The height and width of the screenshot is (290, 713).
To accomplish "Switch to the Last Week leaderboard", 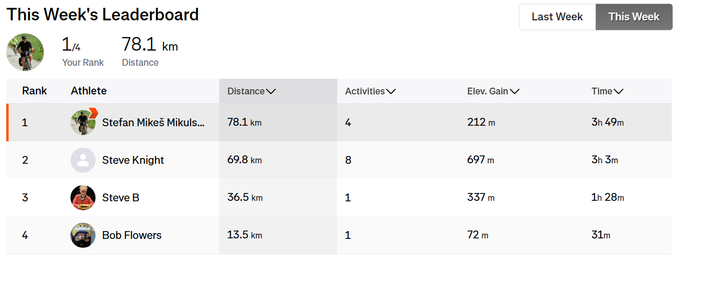I will click(x=557, y=17).
